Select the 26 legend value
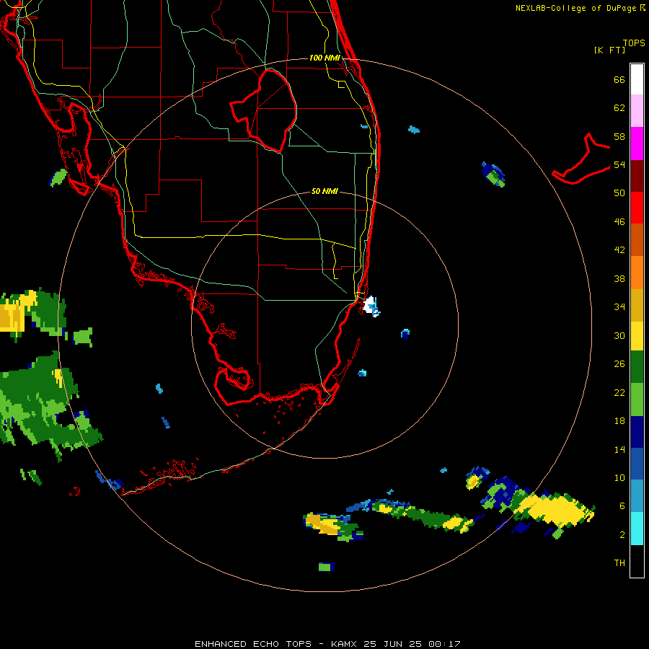649x649 pixels. (x=619, y=364)
